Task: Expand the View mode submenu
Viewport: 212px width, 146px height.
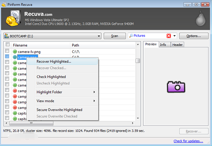Action: 94,101
